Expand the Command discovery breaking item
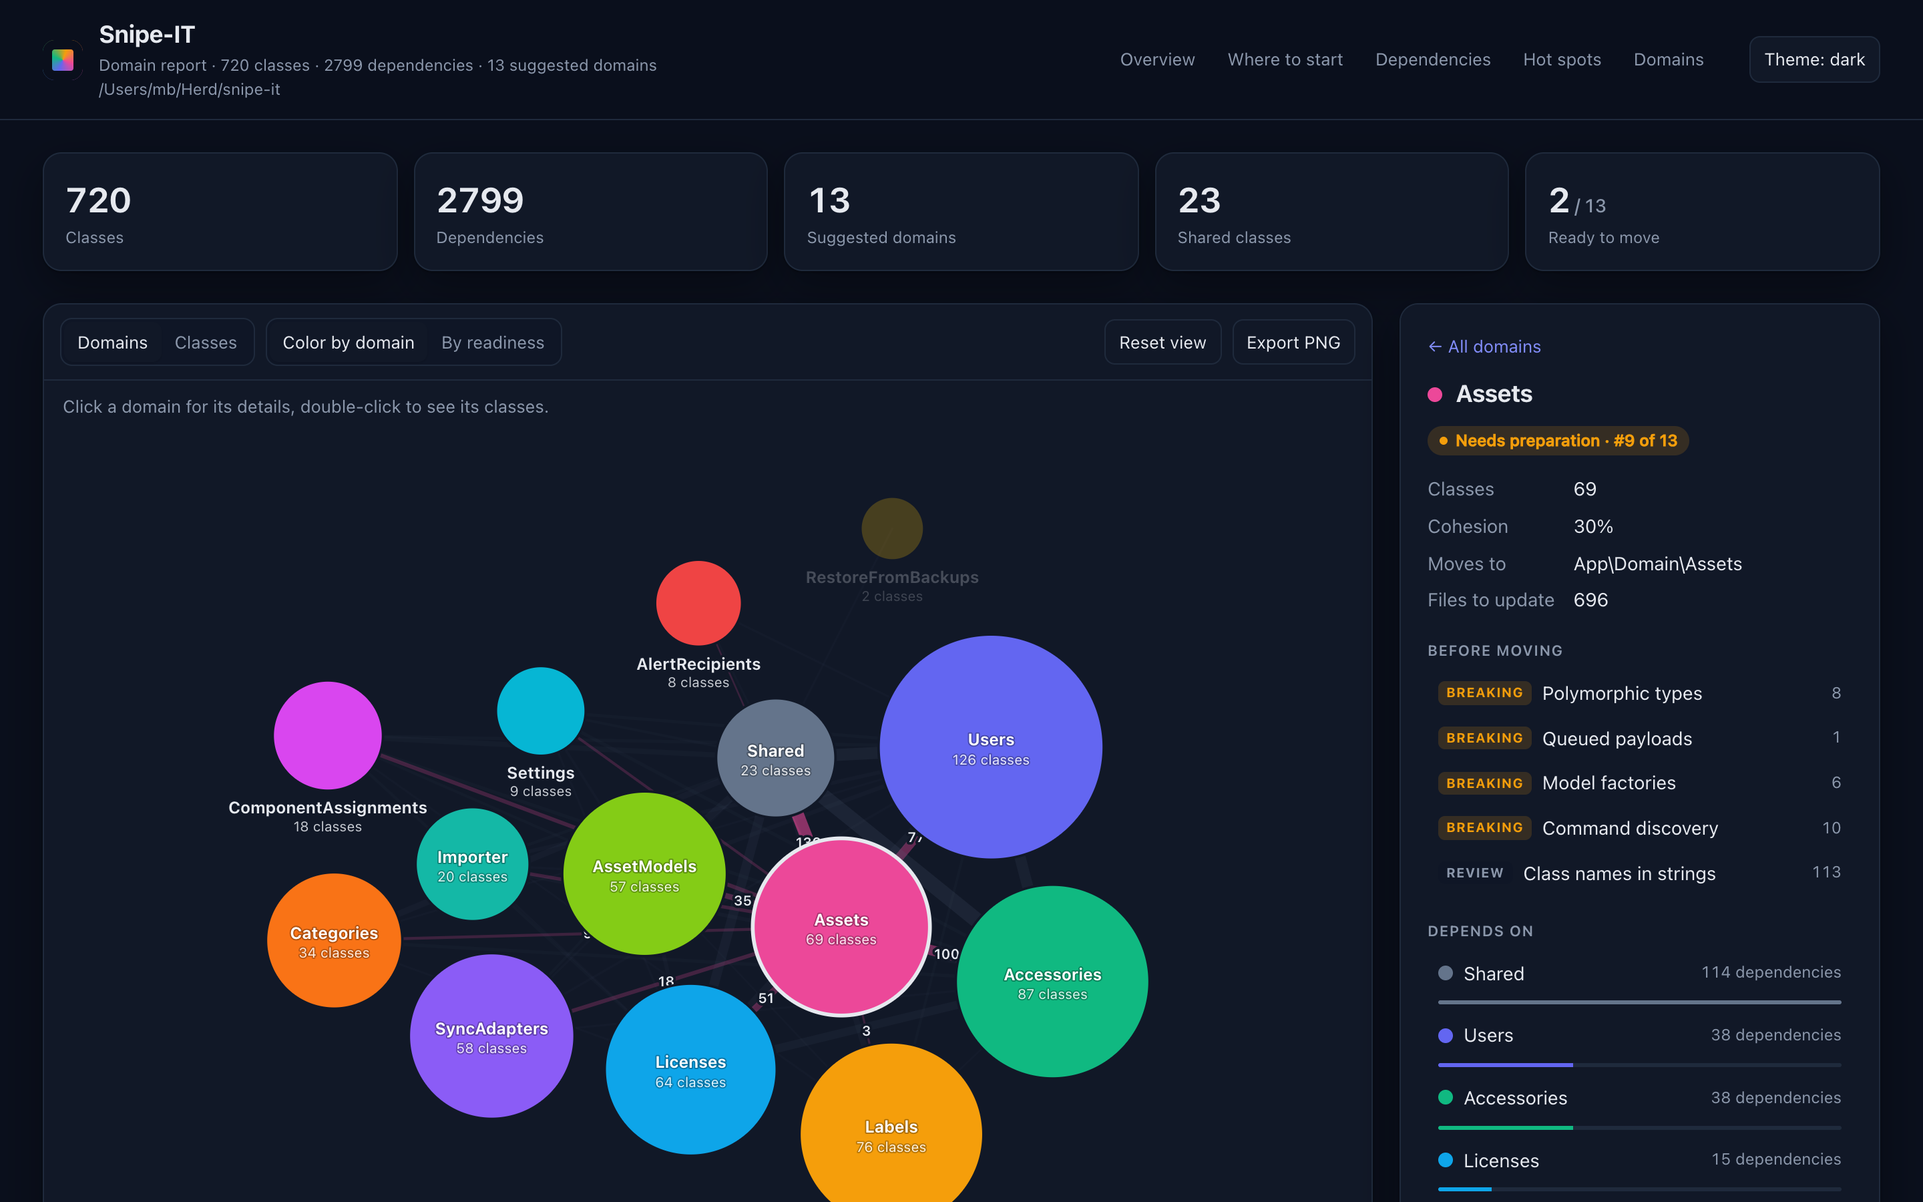 [1639, 828]
